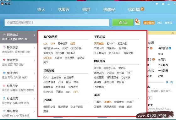The width and height of the screenshot is (176, 120).
Task: Click the icon beside 粉丝八卦
Action: coord(4,85)
